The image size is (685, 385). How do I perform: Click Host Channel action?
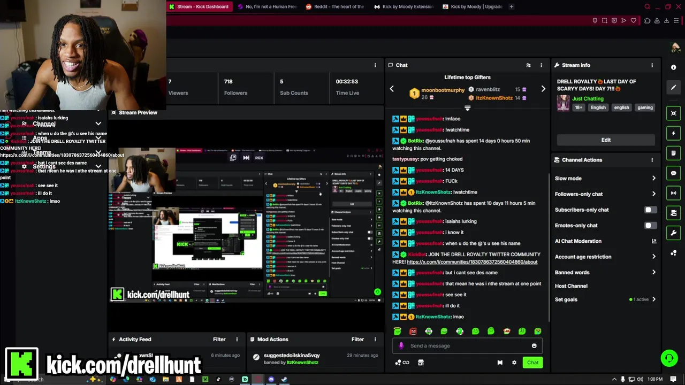[x=571, y=286]
